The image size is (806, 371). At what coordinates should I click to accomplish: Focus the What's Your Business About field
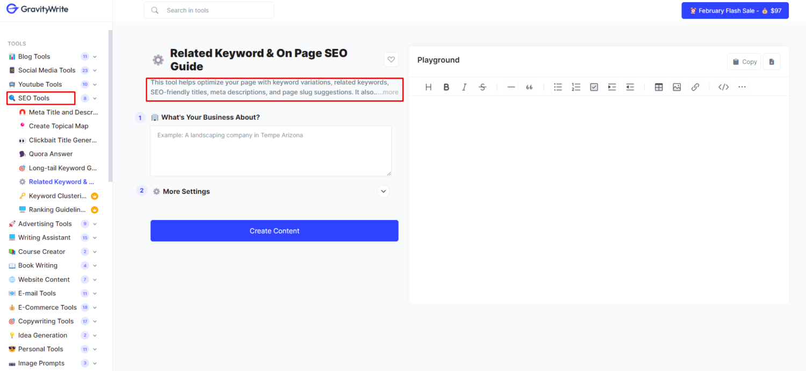pos(271,151)
